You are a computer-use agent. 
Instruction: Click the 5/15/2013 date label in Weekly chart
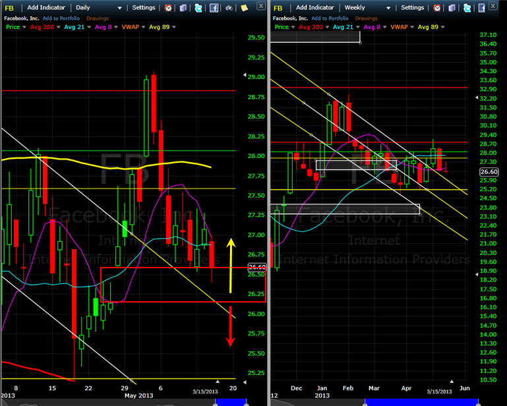(x=439, y=391)
